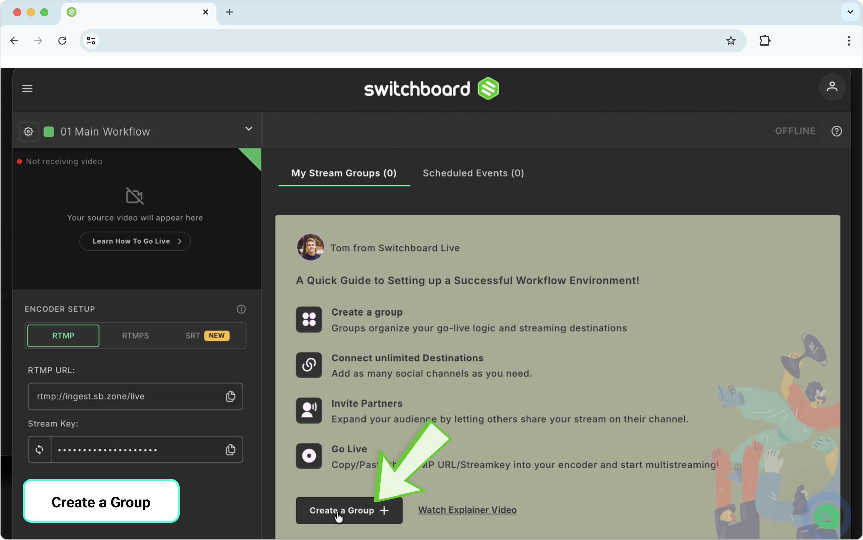Open a new browser tab

click(230, 12)
